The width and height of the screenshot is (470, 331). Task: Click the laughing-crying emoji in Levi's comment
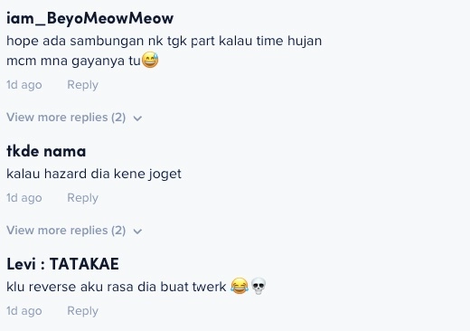coord(240,286)
